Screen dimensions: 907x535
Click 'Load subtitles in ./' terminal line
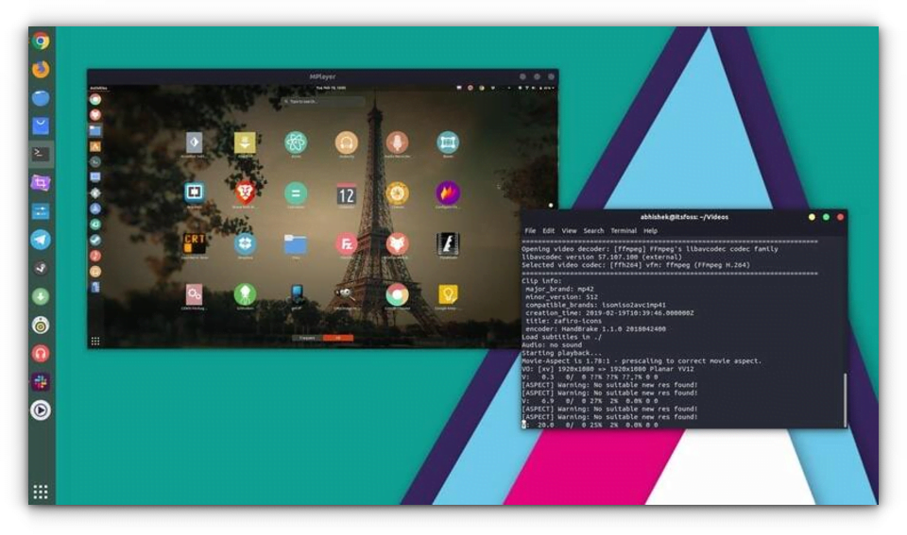point(561,336)
